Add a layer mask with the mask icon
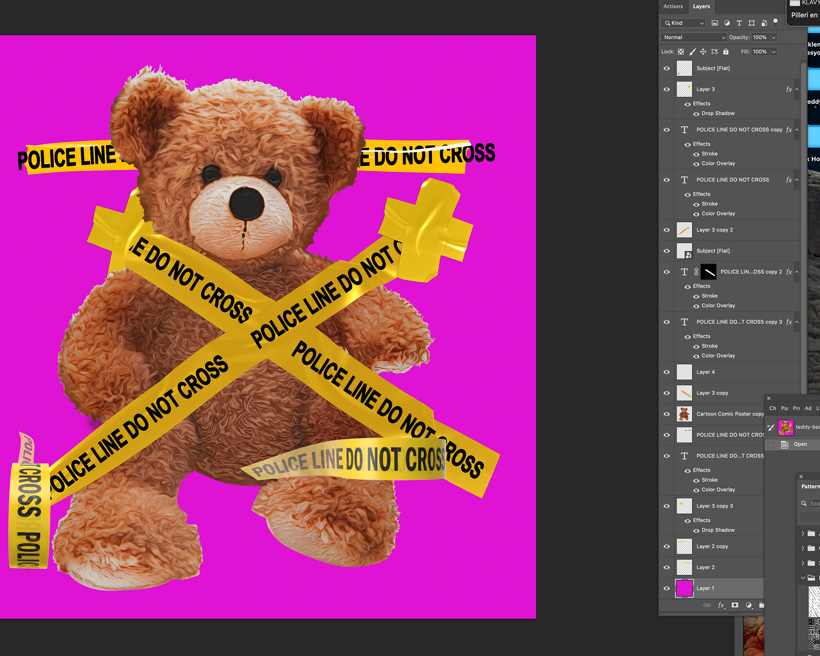The height and width of the screenshot is (656, 820). pyautogui.click(x=735, y=605)
